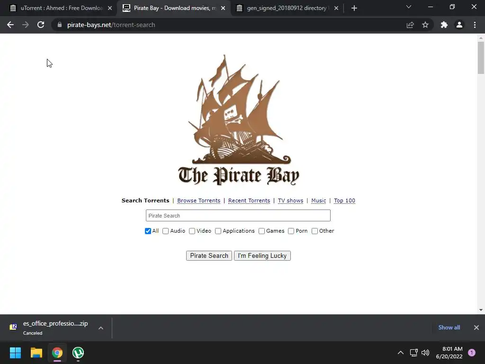
Task: Open Chrome's three-dot menu
Action: pyautogui.click(x=475, y=25)
